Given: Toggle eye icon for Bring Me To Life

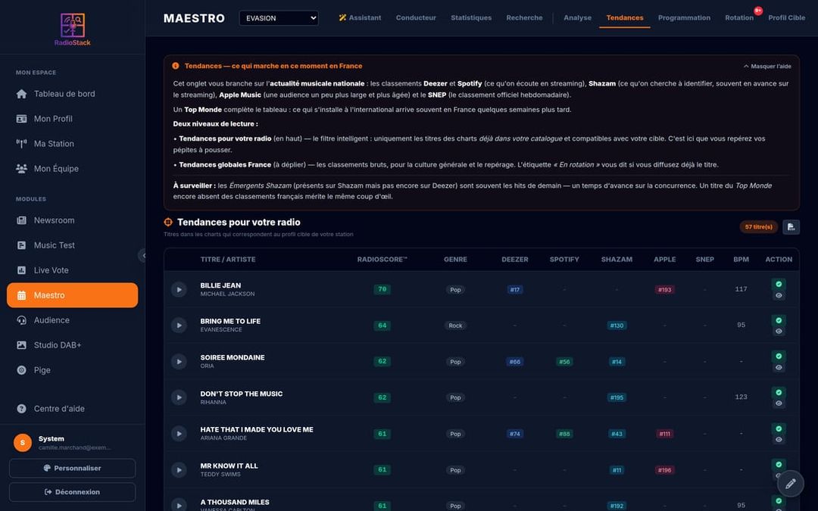Looking at the screenshot, I should [779, 332].
